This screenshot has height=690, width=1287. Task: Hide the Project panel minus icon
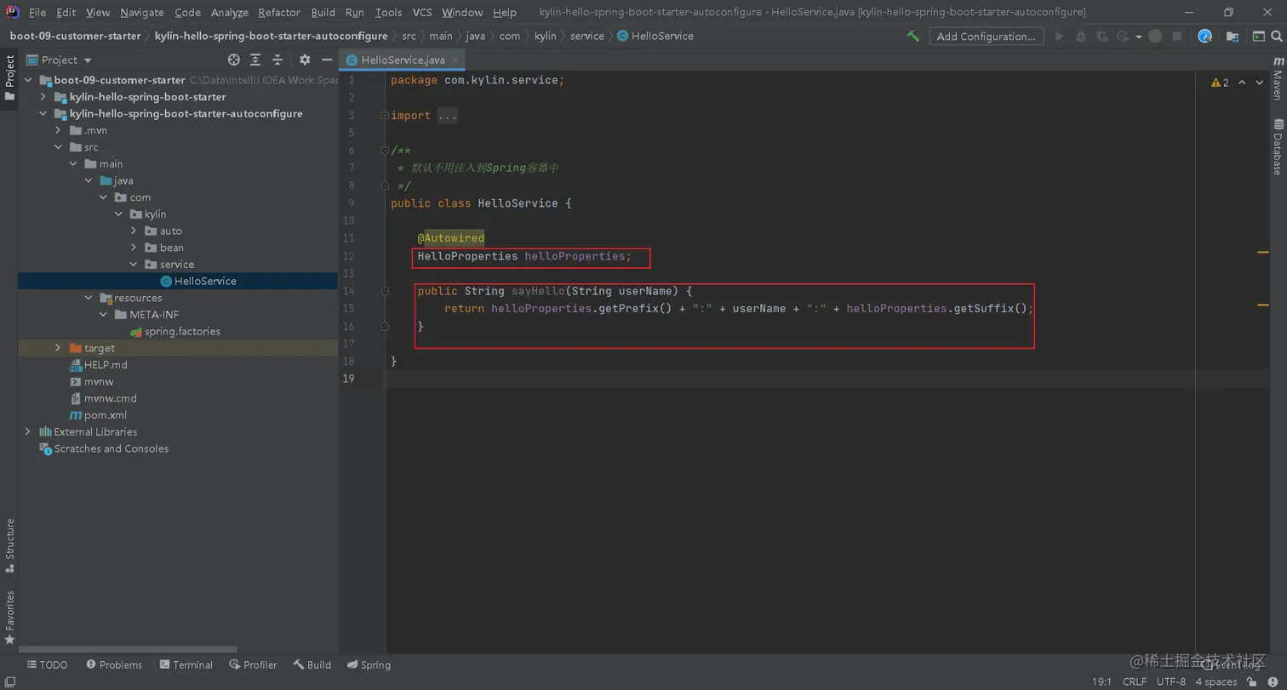(327, 60)
